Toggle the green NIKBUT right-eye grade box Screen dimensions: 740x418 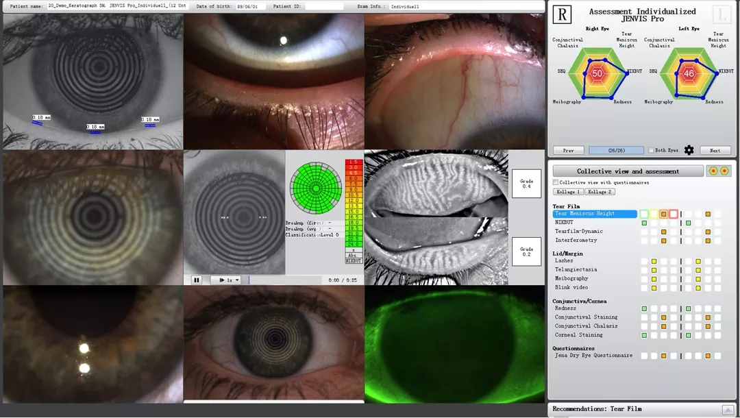click(644, 223)
